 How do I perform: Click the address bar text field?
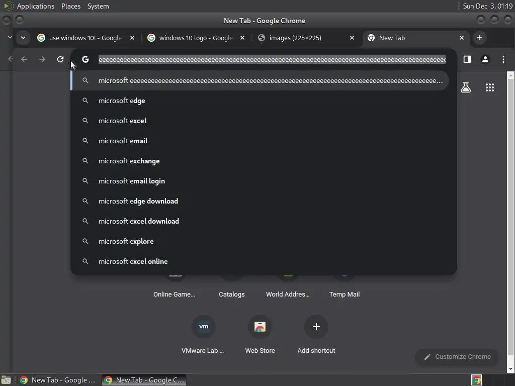[x=272, y=59]
